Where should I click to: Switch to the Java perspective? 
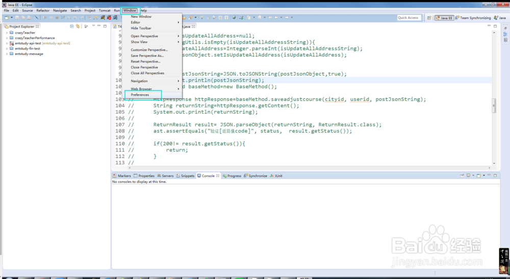[500, 18]
